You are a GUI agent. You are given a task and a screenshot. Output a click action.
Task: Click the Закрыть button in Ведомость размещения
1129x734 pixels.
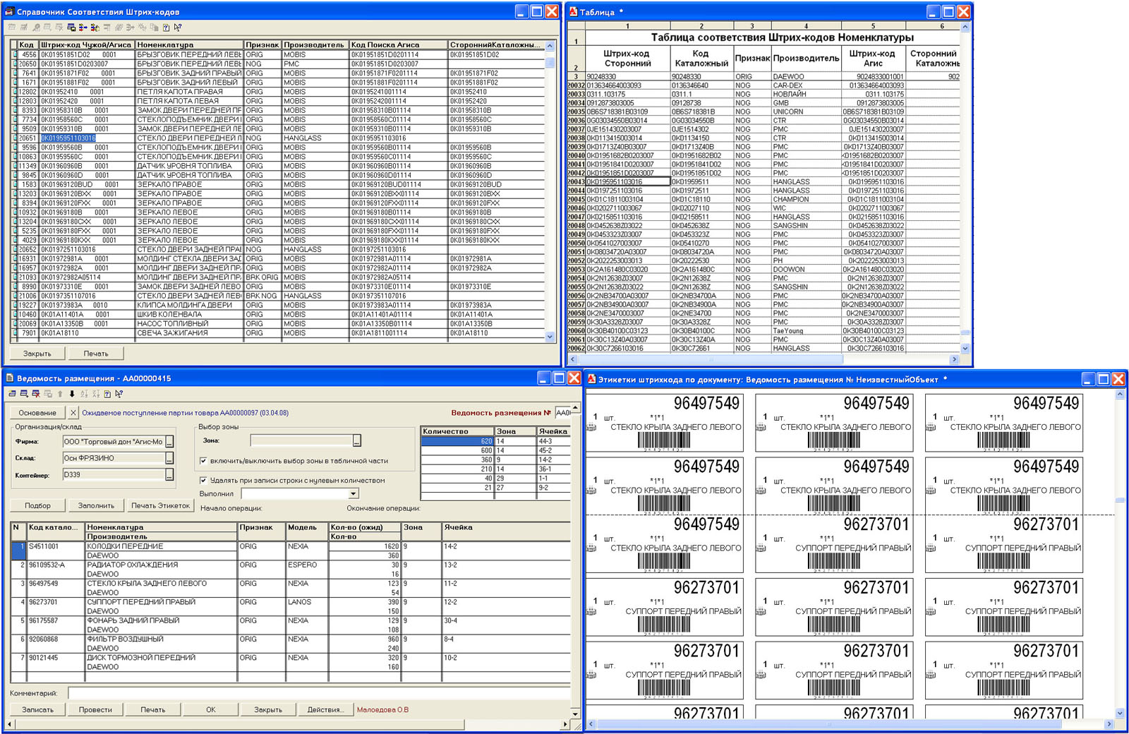268,709
